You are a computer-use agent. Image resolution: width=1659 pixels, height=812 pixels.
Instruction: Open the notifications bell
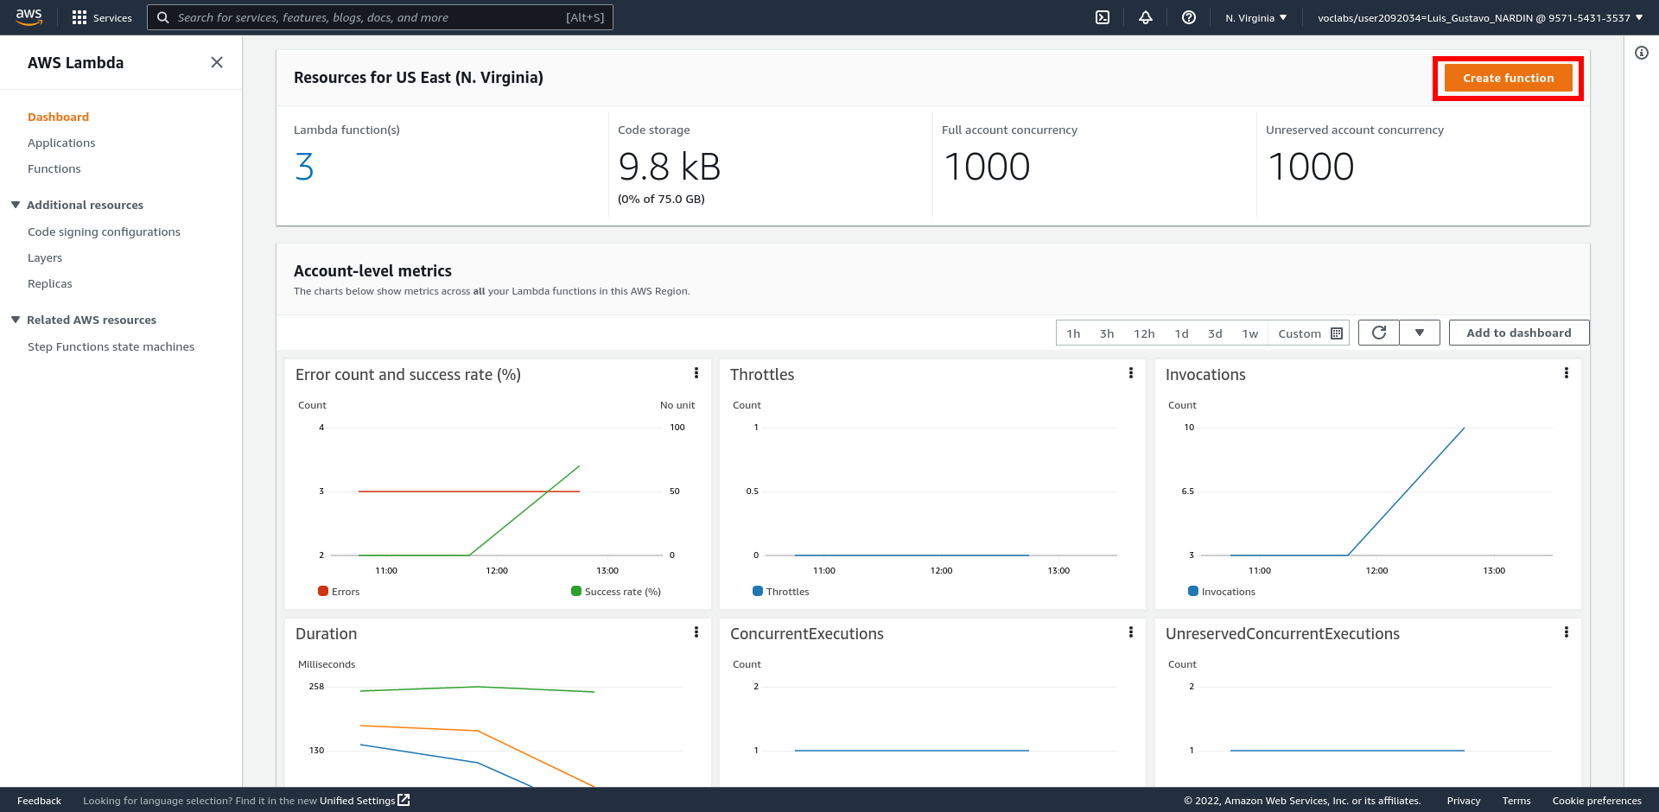pos(1146,17)
